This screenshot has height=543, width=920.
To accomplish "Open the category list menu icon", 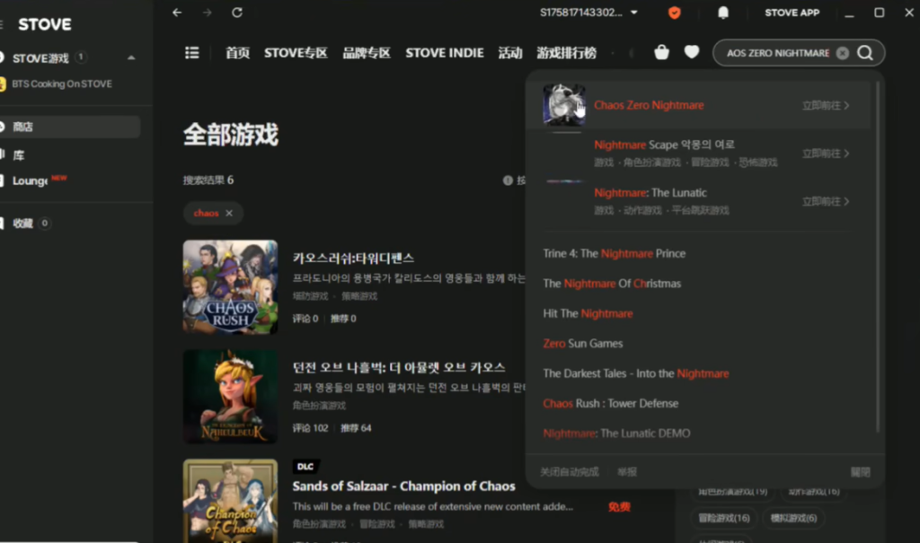I will click(191, 53).
